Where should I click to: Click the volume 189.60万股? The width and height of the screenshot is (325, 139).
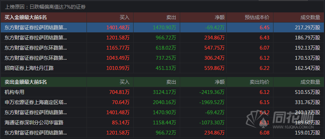308,122
